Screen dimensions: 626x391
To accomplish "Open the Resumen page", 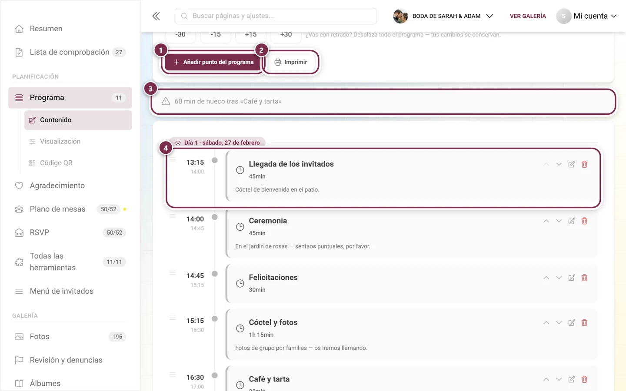I will click(x=70, y=29).
